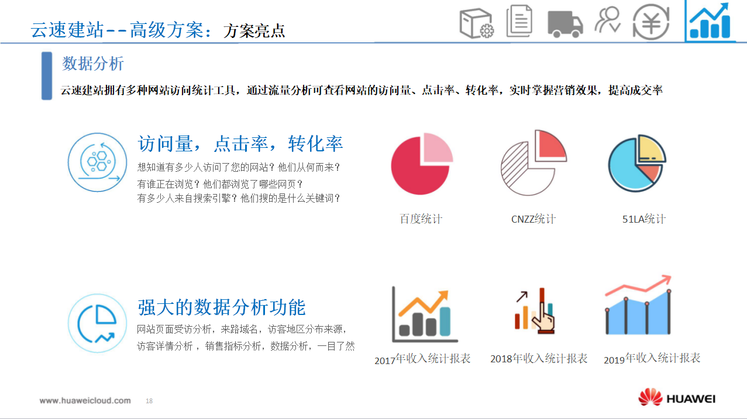Click the circular hexagon traffic icon

(97, 162)
